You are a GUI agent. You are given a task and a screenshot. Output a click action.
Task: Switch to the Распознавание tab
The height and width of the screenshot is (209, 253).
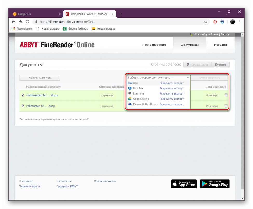coord(154,45)
